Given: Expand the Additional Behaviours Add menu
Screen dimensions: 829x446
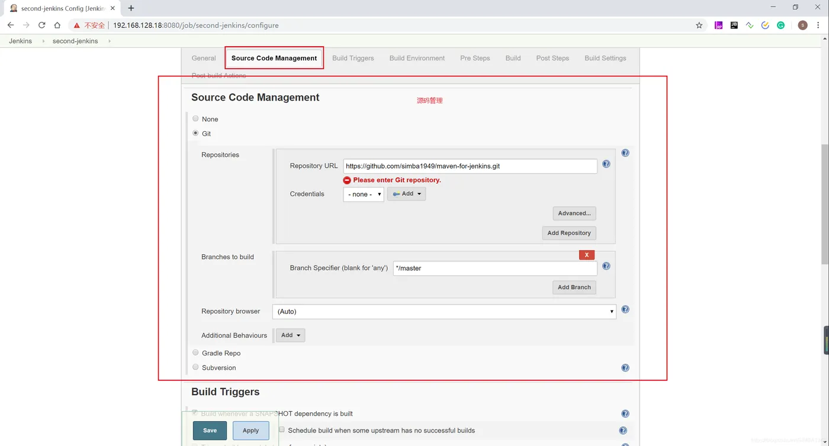Looking at the screenshot, I should click(290, 335).
